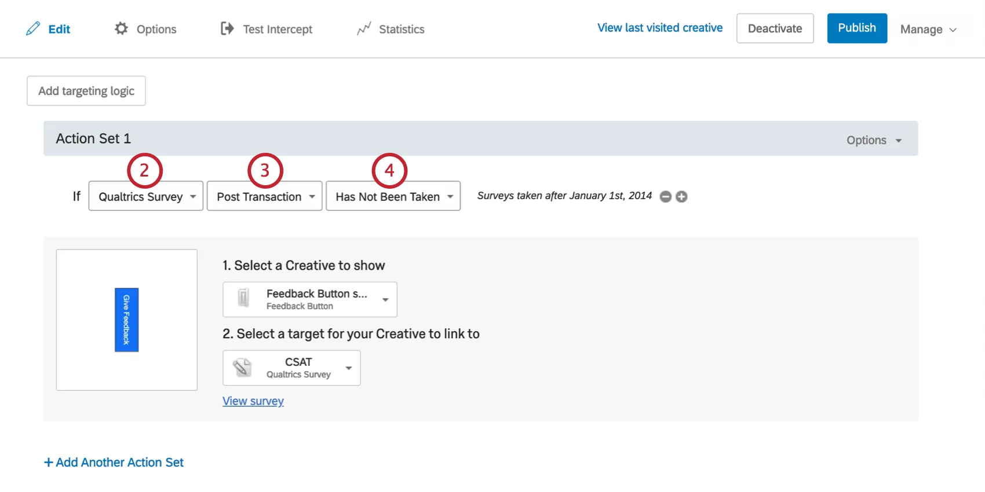Click the Feedback Button creative icon
The width and height of the screenshot is (985, 492).
coord(243,299)
